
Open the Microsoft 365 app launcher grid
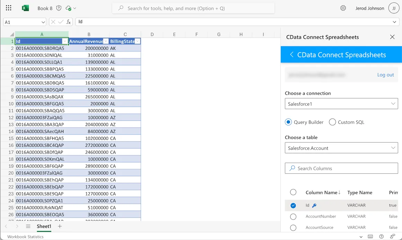8,8
